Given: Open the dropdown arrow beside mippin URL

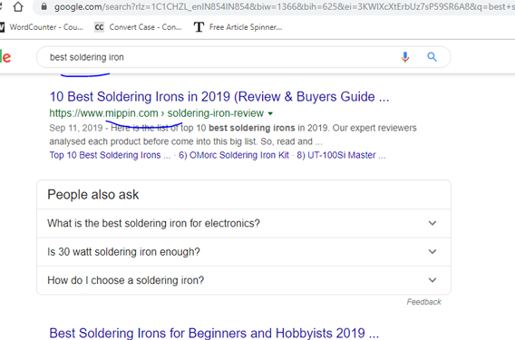Looking at the screenshot, I should tap(270, 113).
